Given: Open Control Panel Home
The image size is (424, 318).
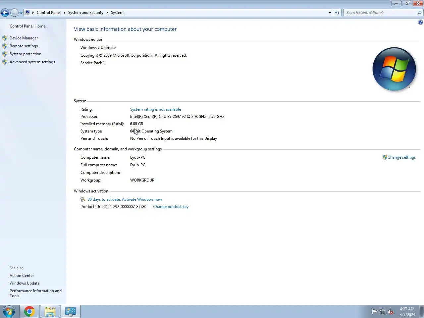Looking at the screenshot, I should click(x=27, y=26).
